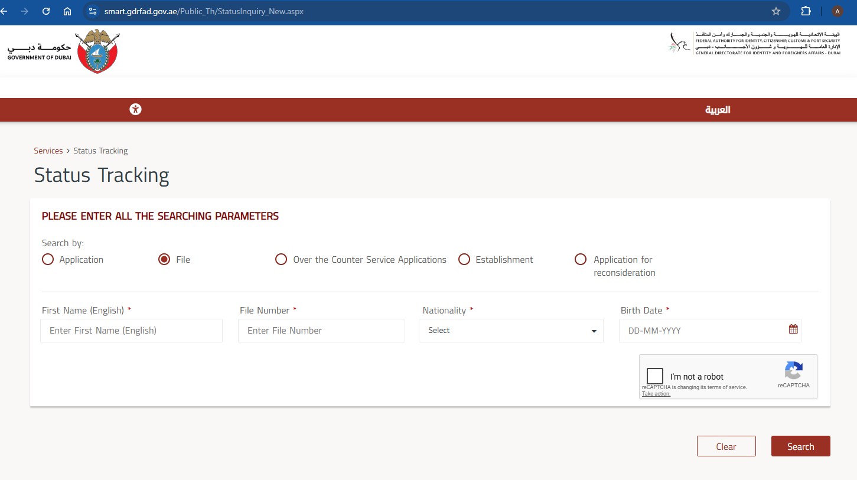Click PLEASE ENTER ALL THE SEARCHING PARAMETERS heading
Image resolution: width=857 pixels, height=480 pixels.
tap(160, 216)
